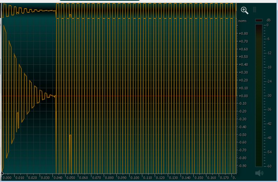Click the -0.50 amplitude scale label
Screen dimensions: 278x182
(x=242, y=135)
